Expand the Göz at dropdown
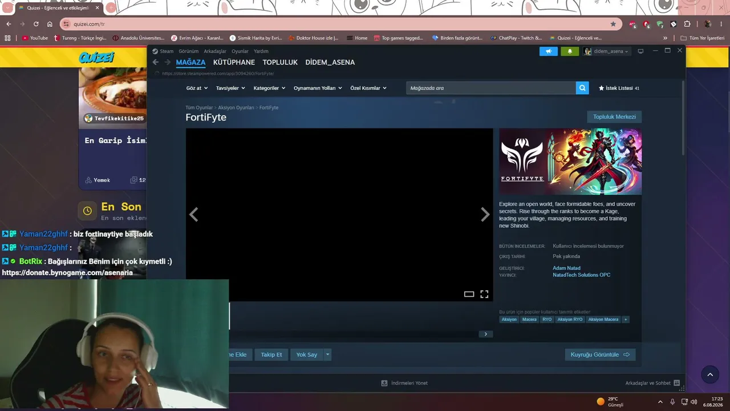The height and width of the screenshot is (411, 730). tap(196, 88)
